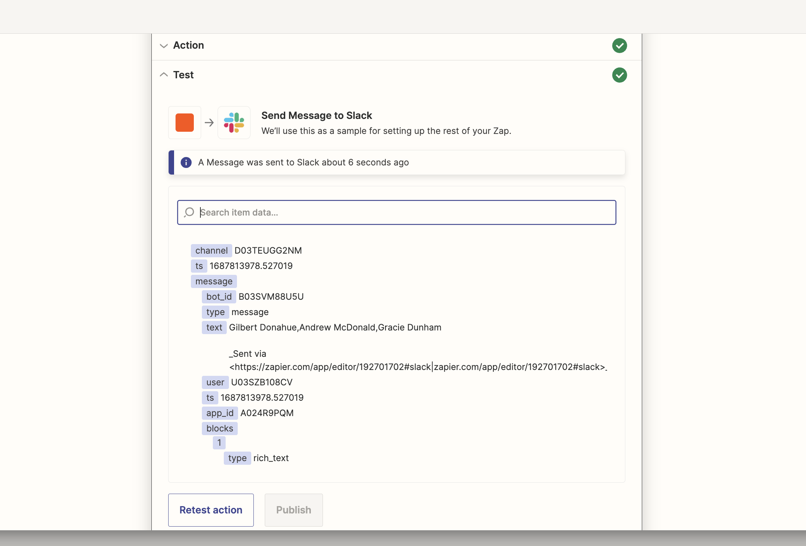Click the arrow between app icons
This screenshot has width=806, height=546.
[x=209, y=123]
